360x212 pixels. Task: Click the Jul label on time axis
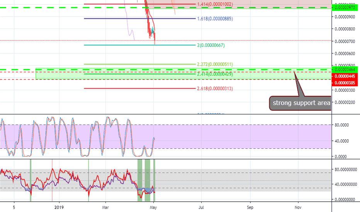coord(201,207)
